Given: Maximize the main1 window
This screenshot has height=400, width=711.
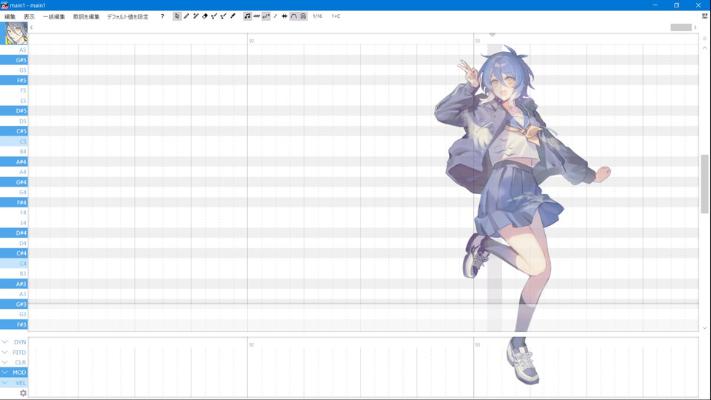Looking at the screenshot, I should click(x=676, y=5).
